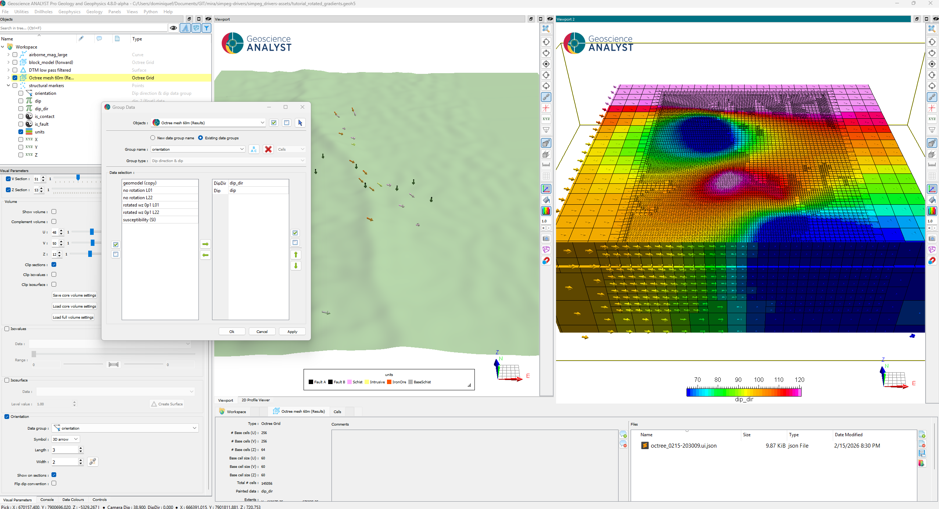Enable the Show volume checkbox
This screenshot has width=939, height=509.
(x=54, y=212)
